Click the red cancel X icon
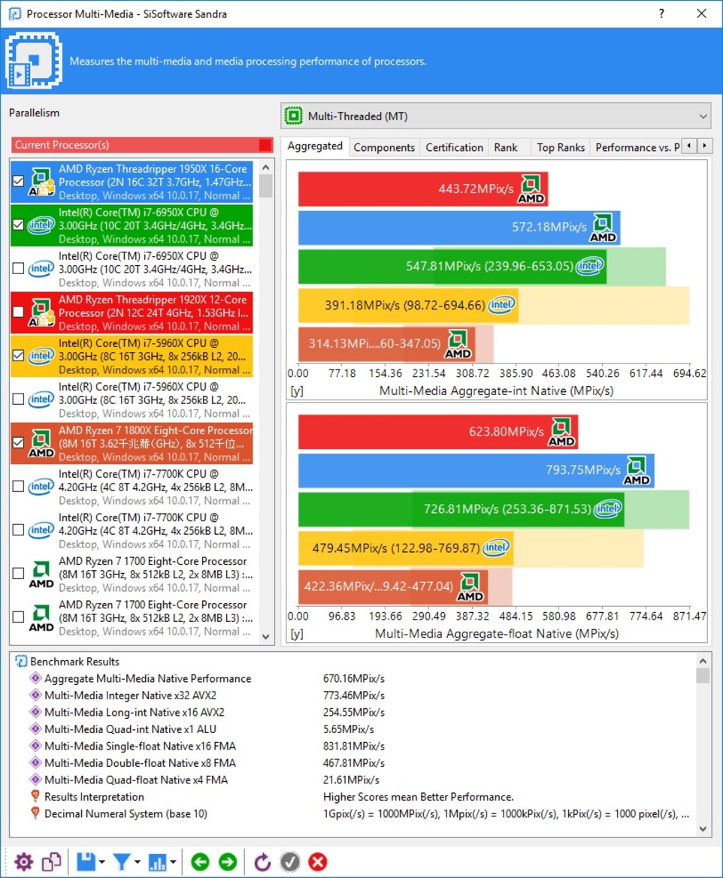Viewport: 723px width, 878px height. point(318,861)
